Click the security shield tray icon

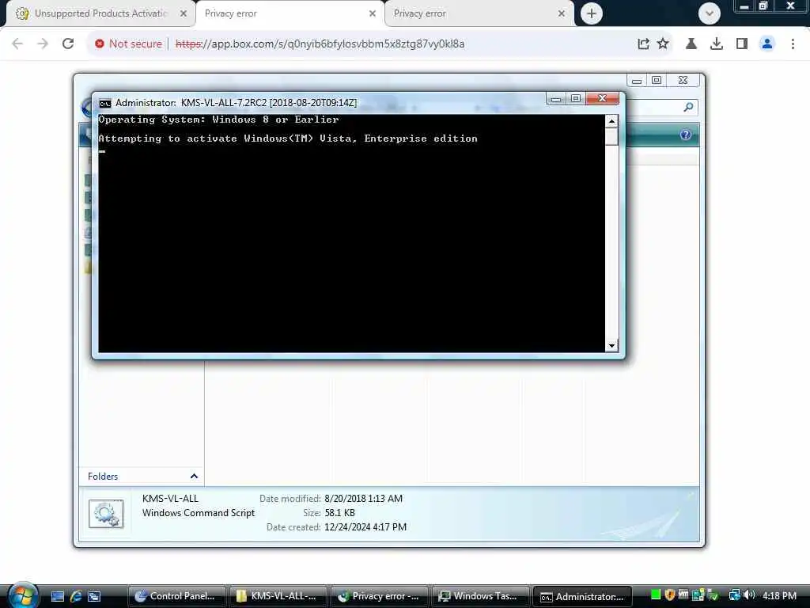pyautogui.click(x=670, y=595)
